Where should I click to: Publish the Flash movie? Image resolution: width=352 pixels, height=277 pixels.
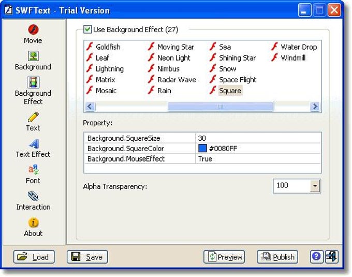[x=277, y=257]
